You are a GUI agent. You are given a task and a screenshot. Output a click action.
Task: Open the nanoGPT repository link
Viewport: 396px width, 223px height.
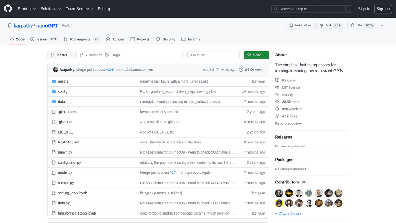47,26
